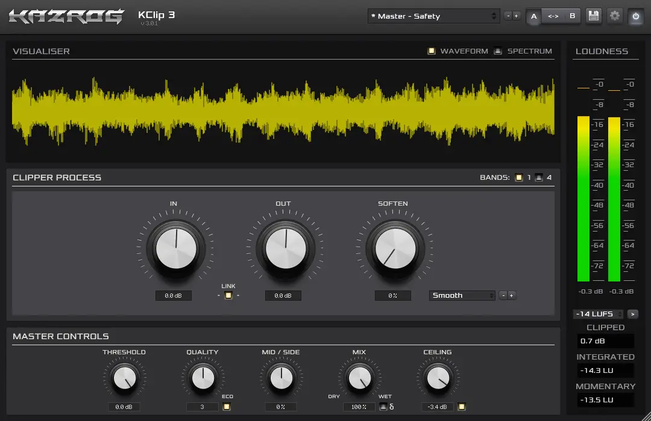Select 1 band mode

[519, 177]
